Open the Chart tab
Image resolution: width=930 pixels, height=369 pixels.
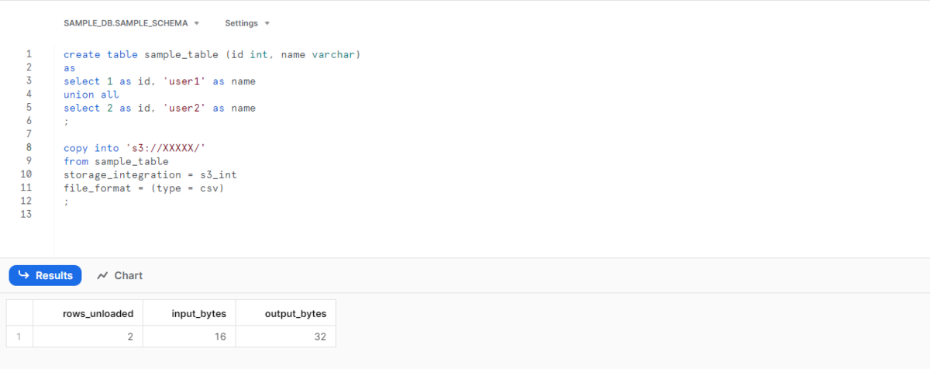coord(120,275)
